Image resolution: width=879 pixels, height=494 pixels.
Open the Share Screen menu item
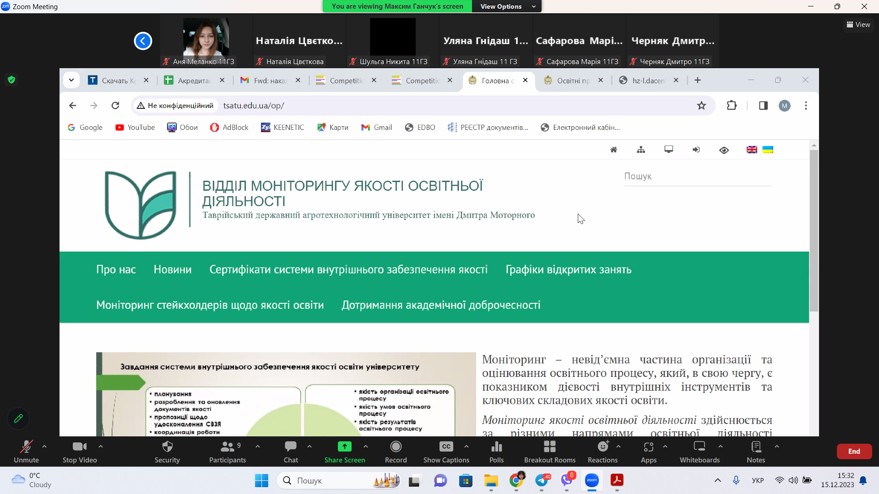coord(344,451)
